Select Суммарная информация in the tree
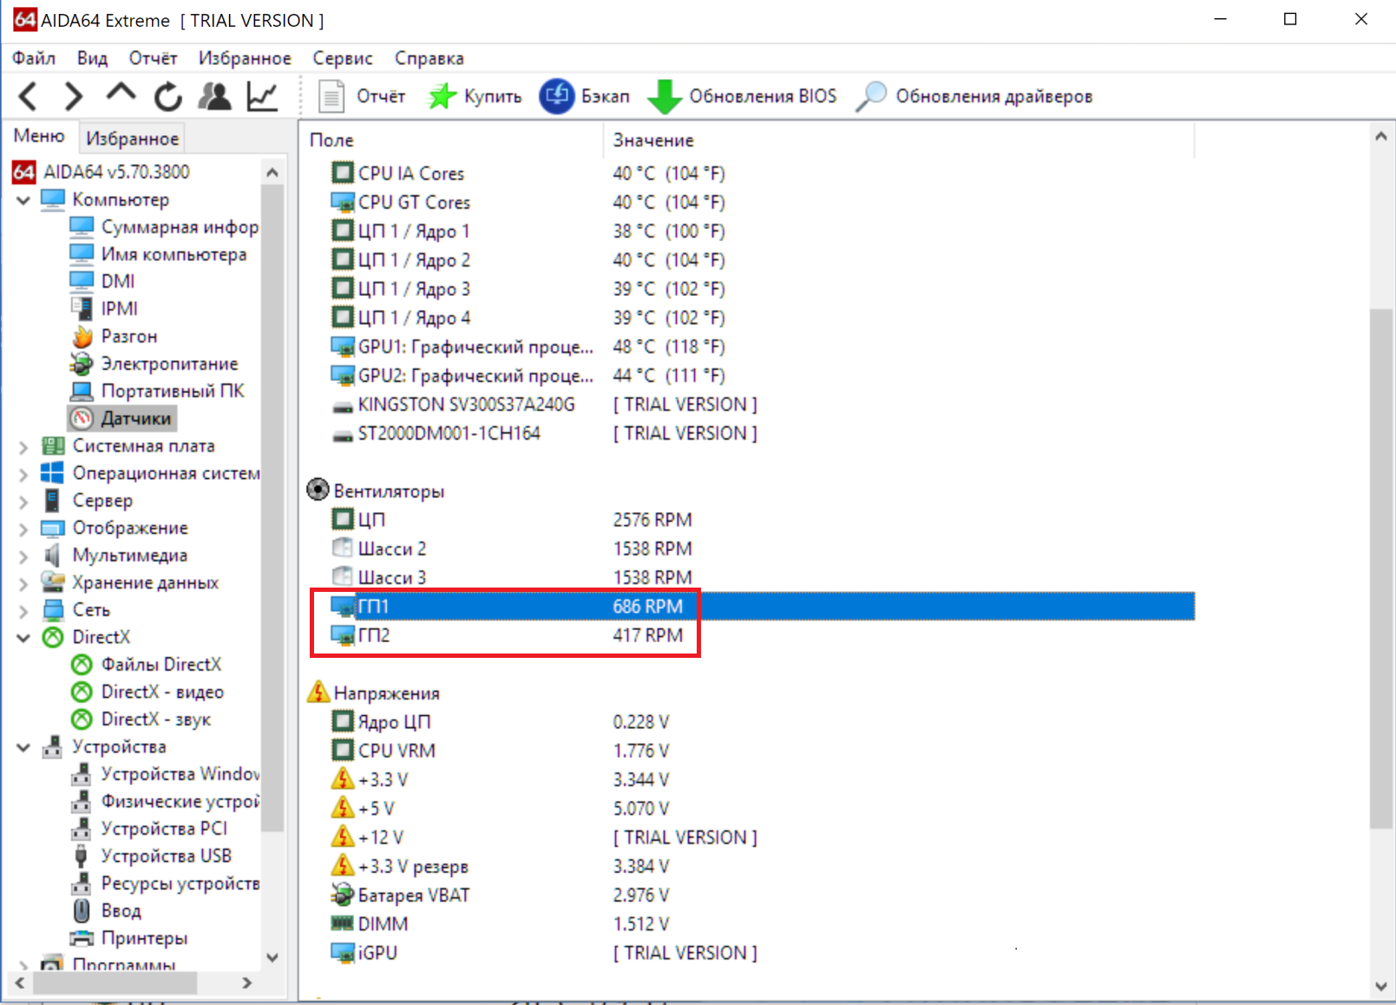 pos(163,227)
